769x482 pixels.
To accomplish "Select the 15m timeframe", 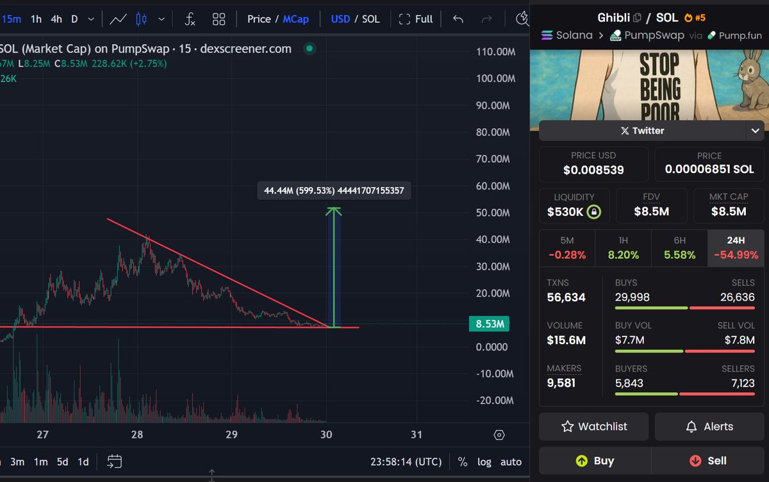I will tap(10, 19).
